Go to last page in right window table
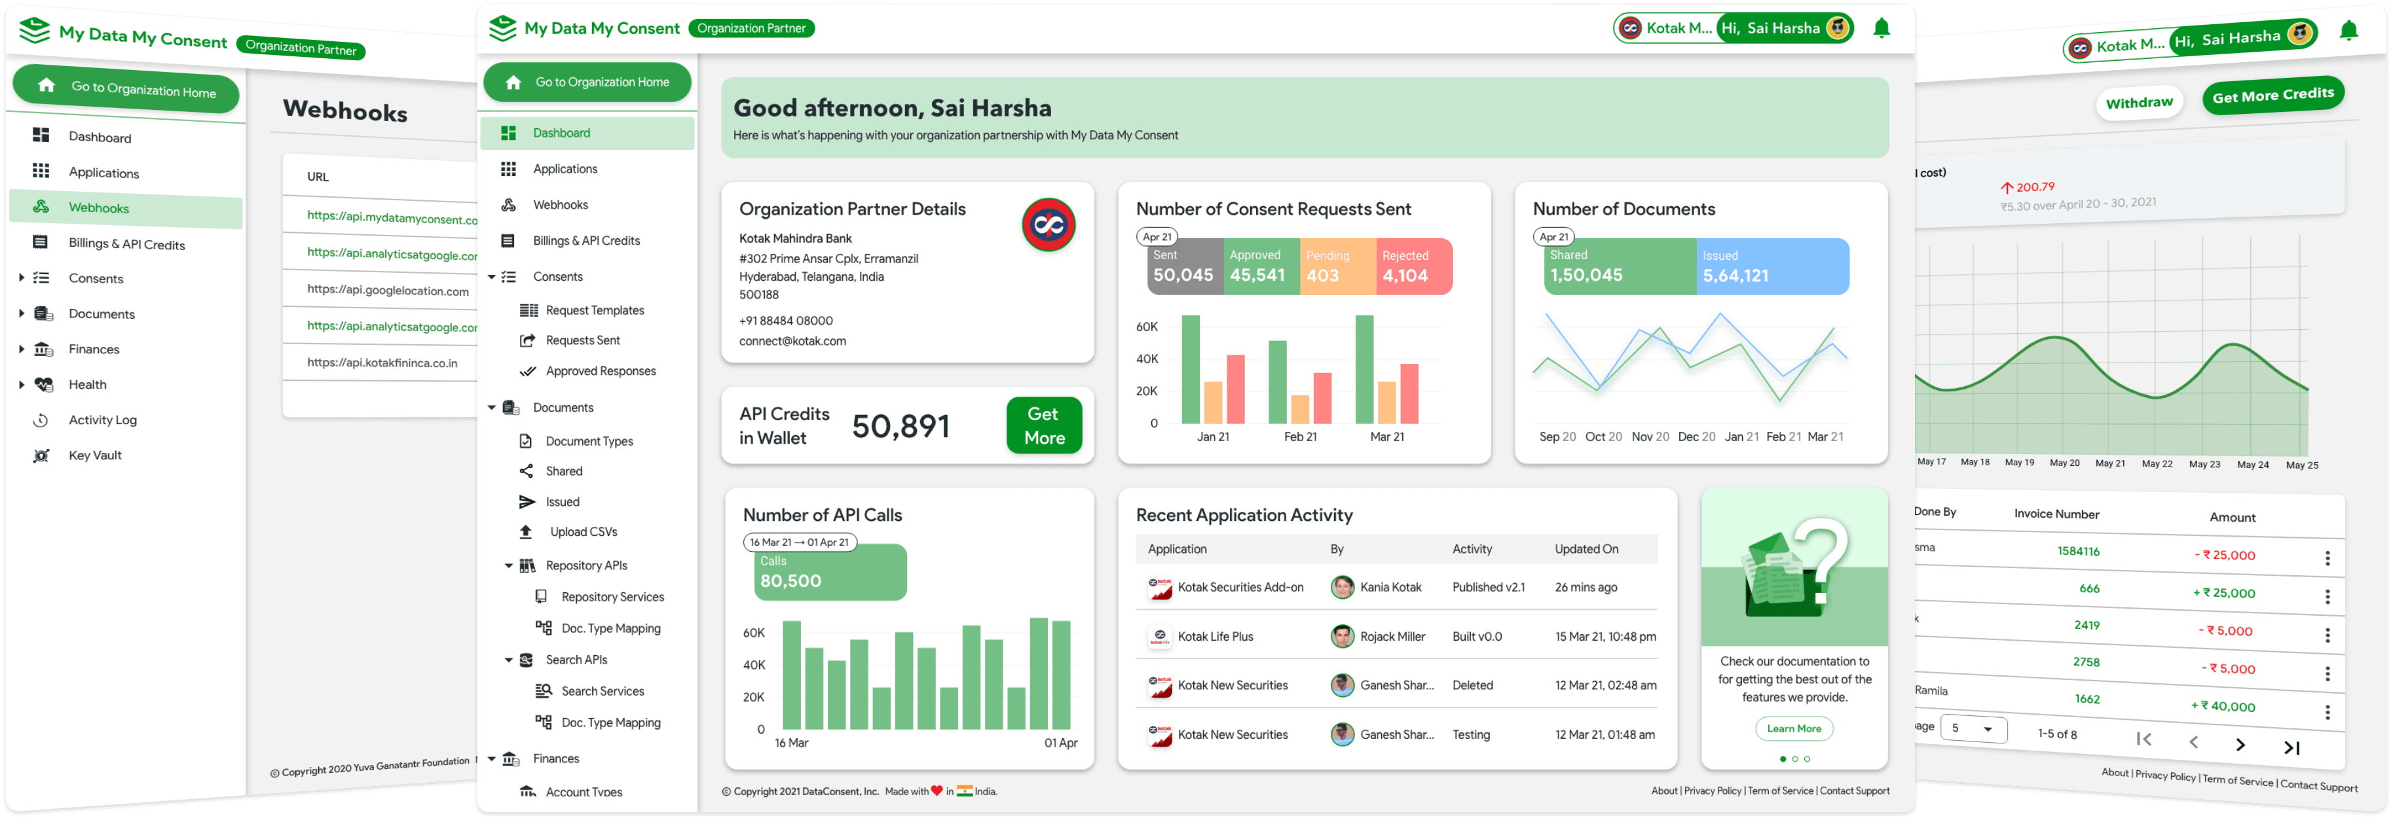 coord(2291,747)
